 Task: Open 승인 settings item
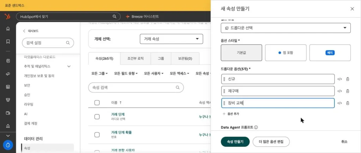[x=27, y=95]
